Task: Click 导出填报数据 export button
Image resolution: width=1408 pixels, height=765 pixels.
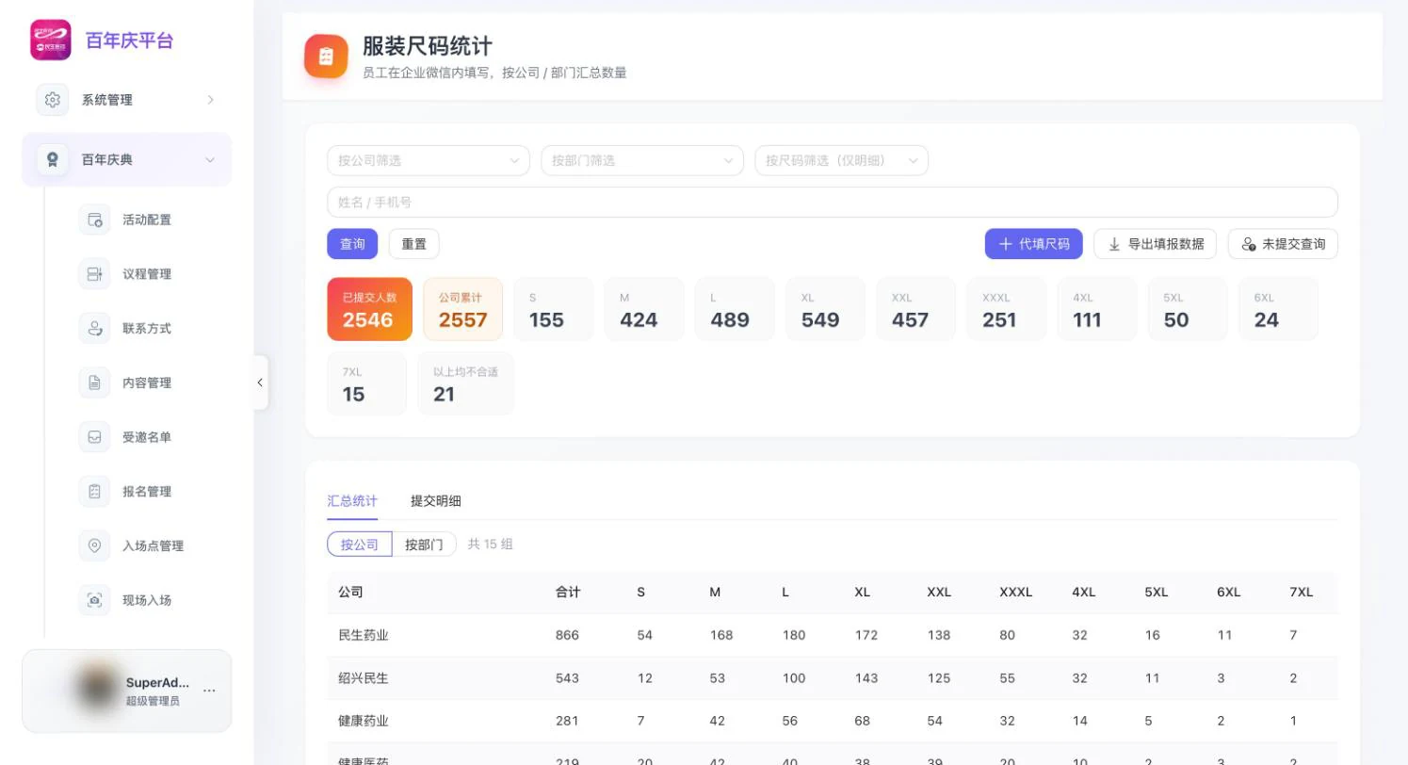Action: pos(1155,244)
